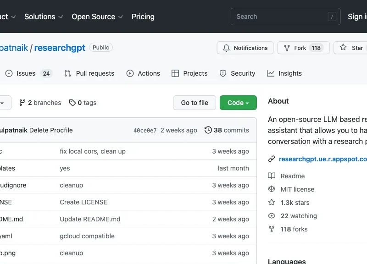Viewport: 367px width, 264px height.
Task: Open the Security tab
Action: coord(237,73)
